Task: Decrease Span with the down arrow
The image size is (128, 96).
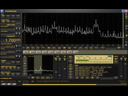Action: tap(17, 46)
